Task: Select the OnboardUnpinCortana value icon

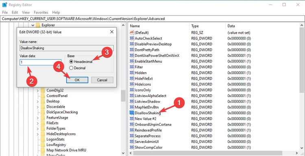Action: click(x=132, y=124)
